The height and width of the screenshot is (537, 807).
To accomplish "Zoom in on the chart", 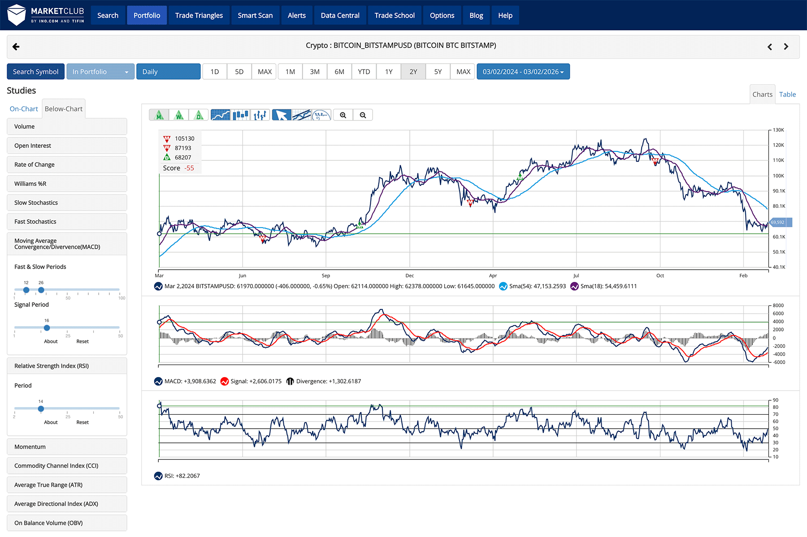I will 343,115.
